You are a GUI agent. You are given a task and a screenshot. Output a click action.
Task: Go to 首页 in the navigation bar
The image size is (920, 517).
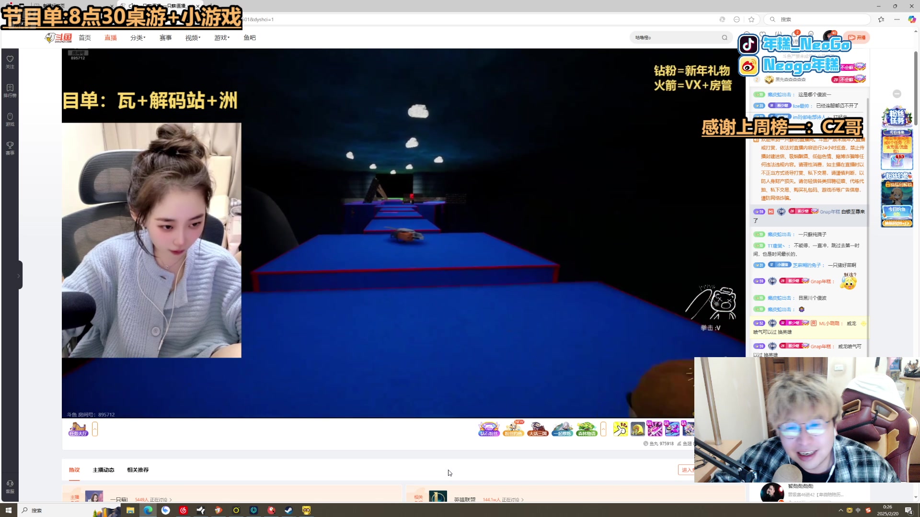click(85, 38)
